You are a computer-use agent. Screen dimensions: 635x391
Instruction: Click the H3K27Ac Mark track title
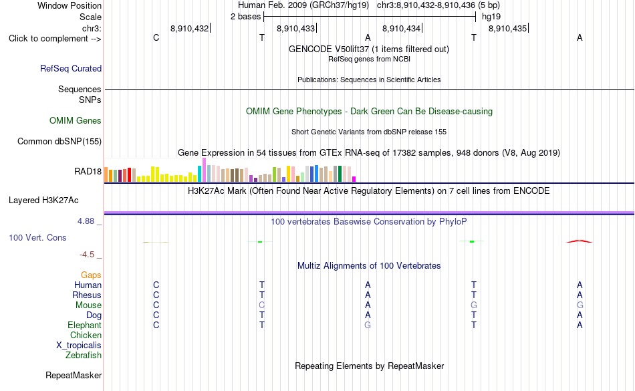(368, 190)
